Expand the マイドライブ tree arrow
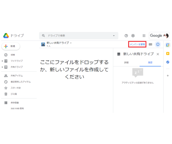 click(2, 61)
